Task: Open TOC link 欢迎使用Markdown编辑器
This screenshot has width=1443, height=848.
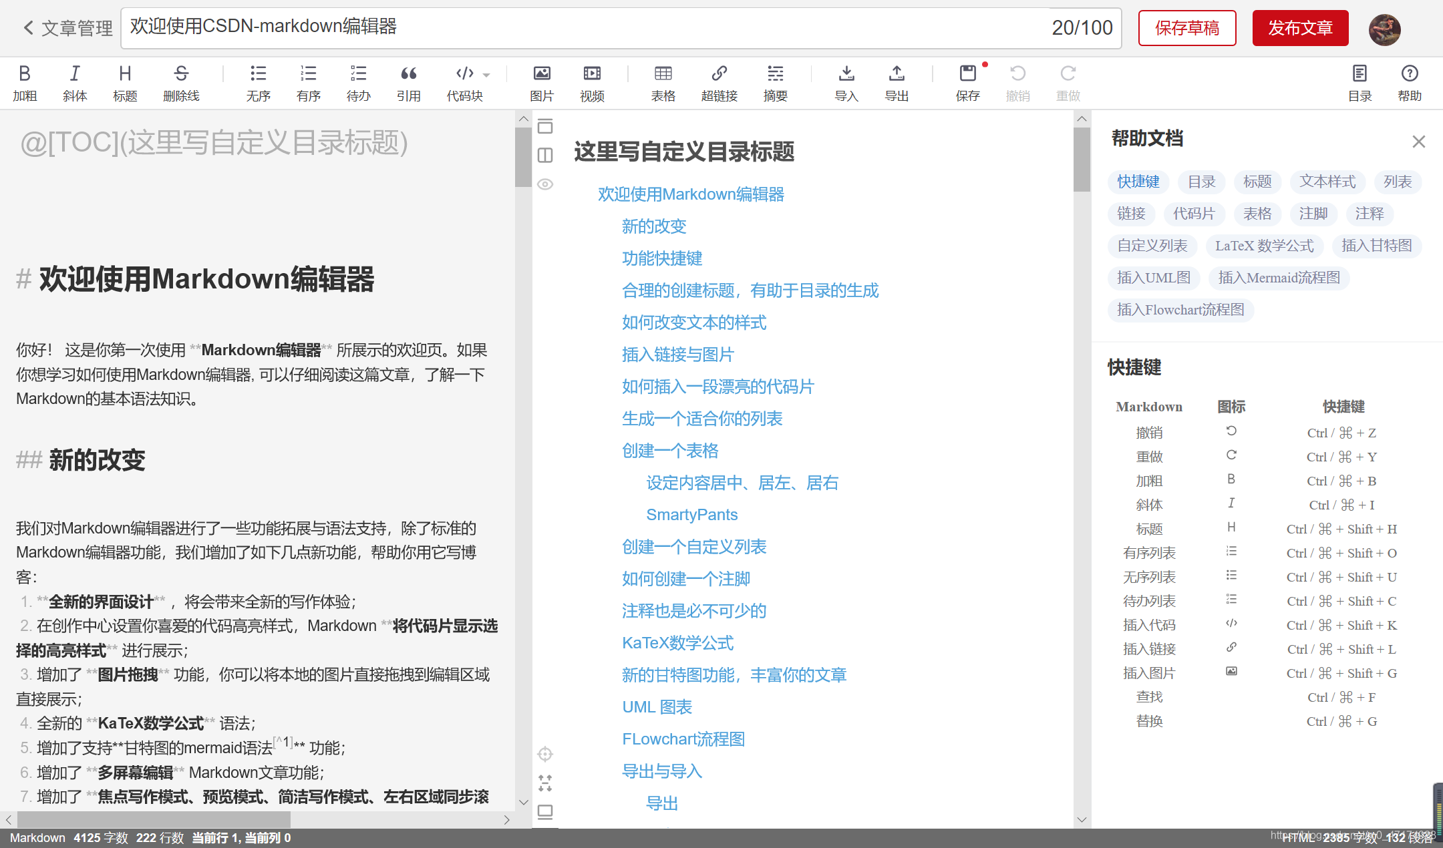Action: pyautogui.click(x=691, y=194)
